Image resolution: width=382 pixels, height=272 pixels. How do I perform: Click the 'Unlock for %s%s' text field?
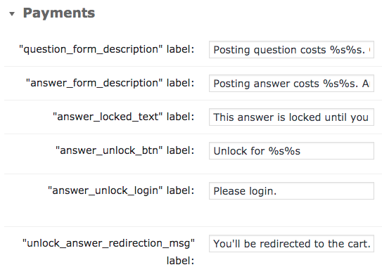(x=291, y=151)
